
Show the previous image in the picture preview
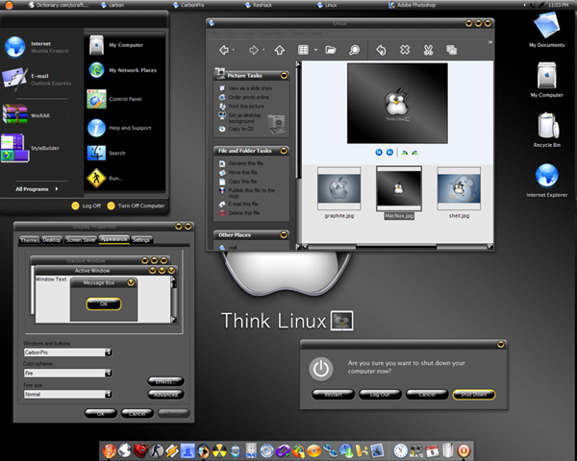(x=379, y=152)
